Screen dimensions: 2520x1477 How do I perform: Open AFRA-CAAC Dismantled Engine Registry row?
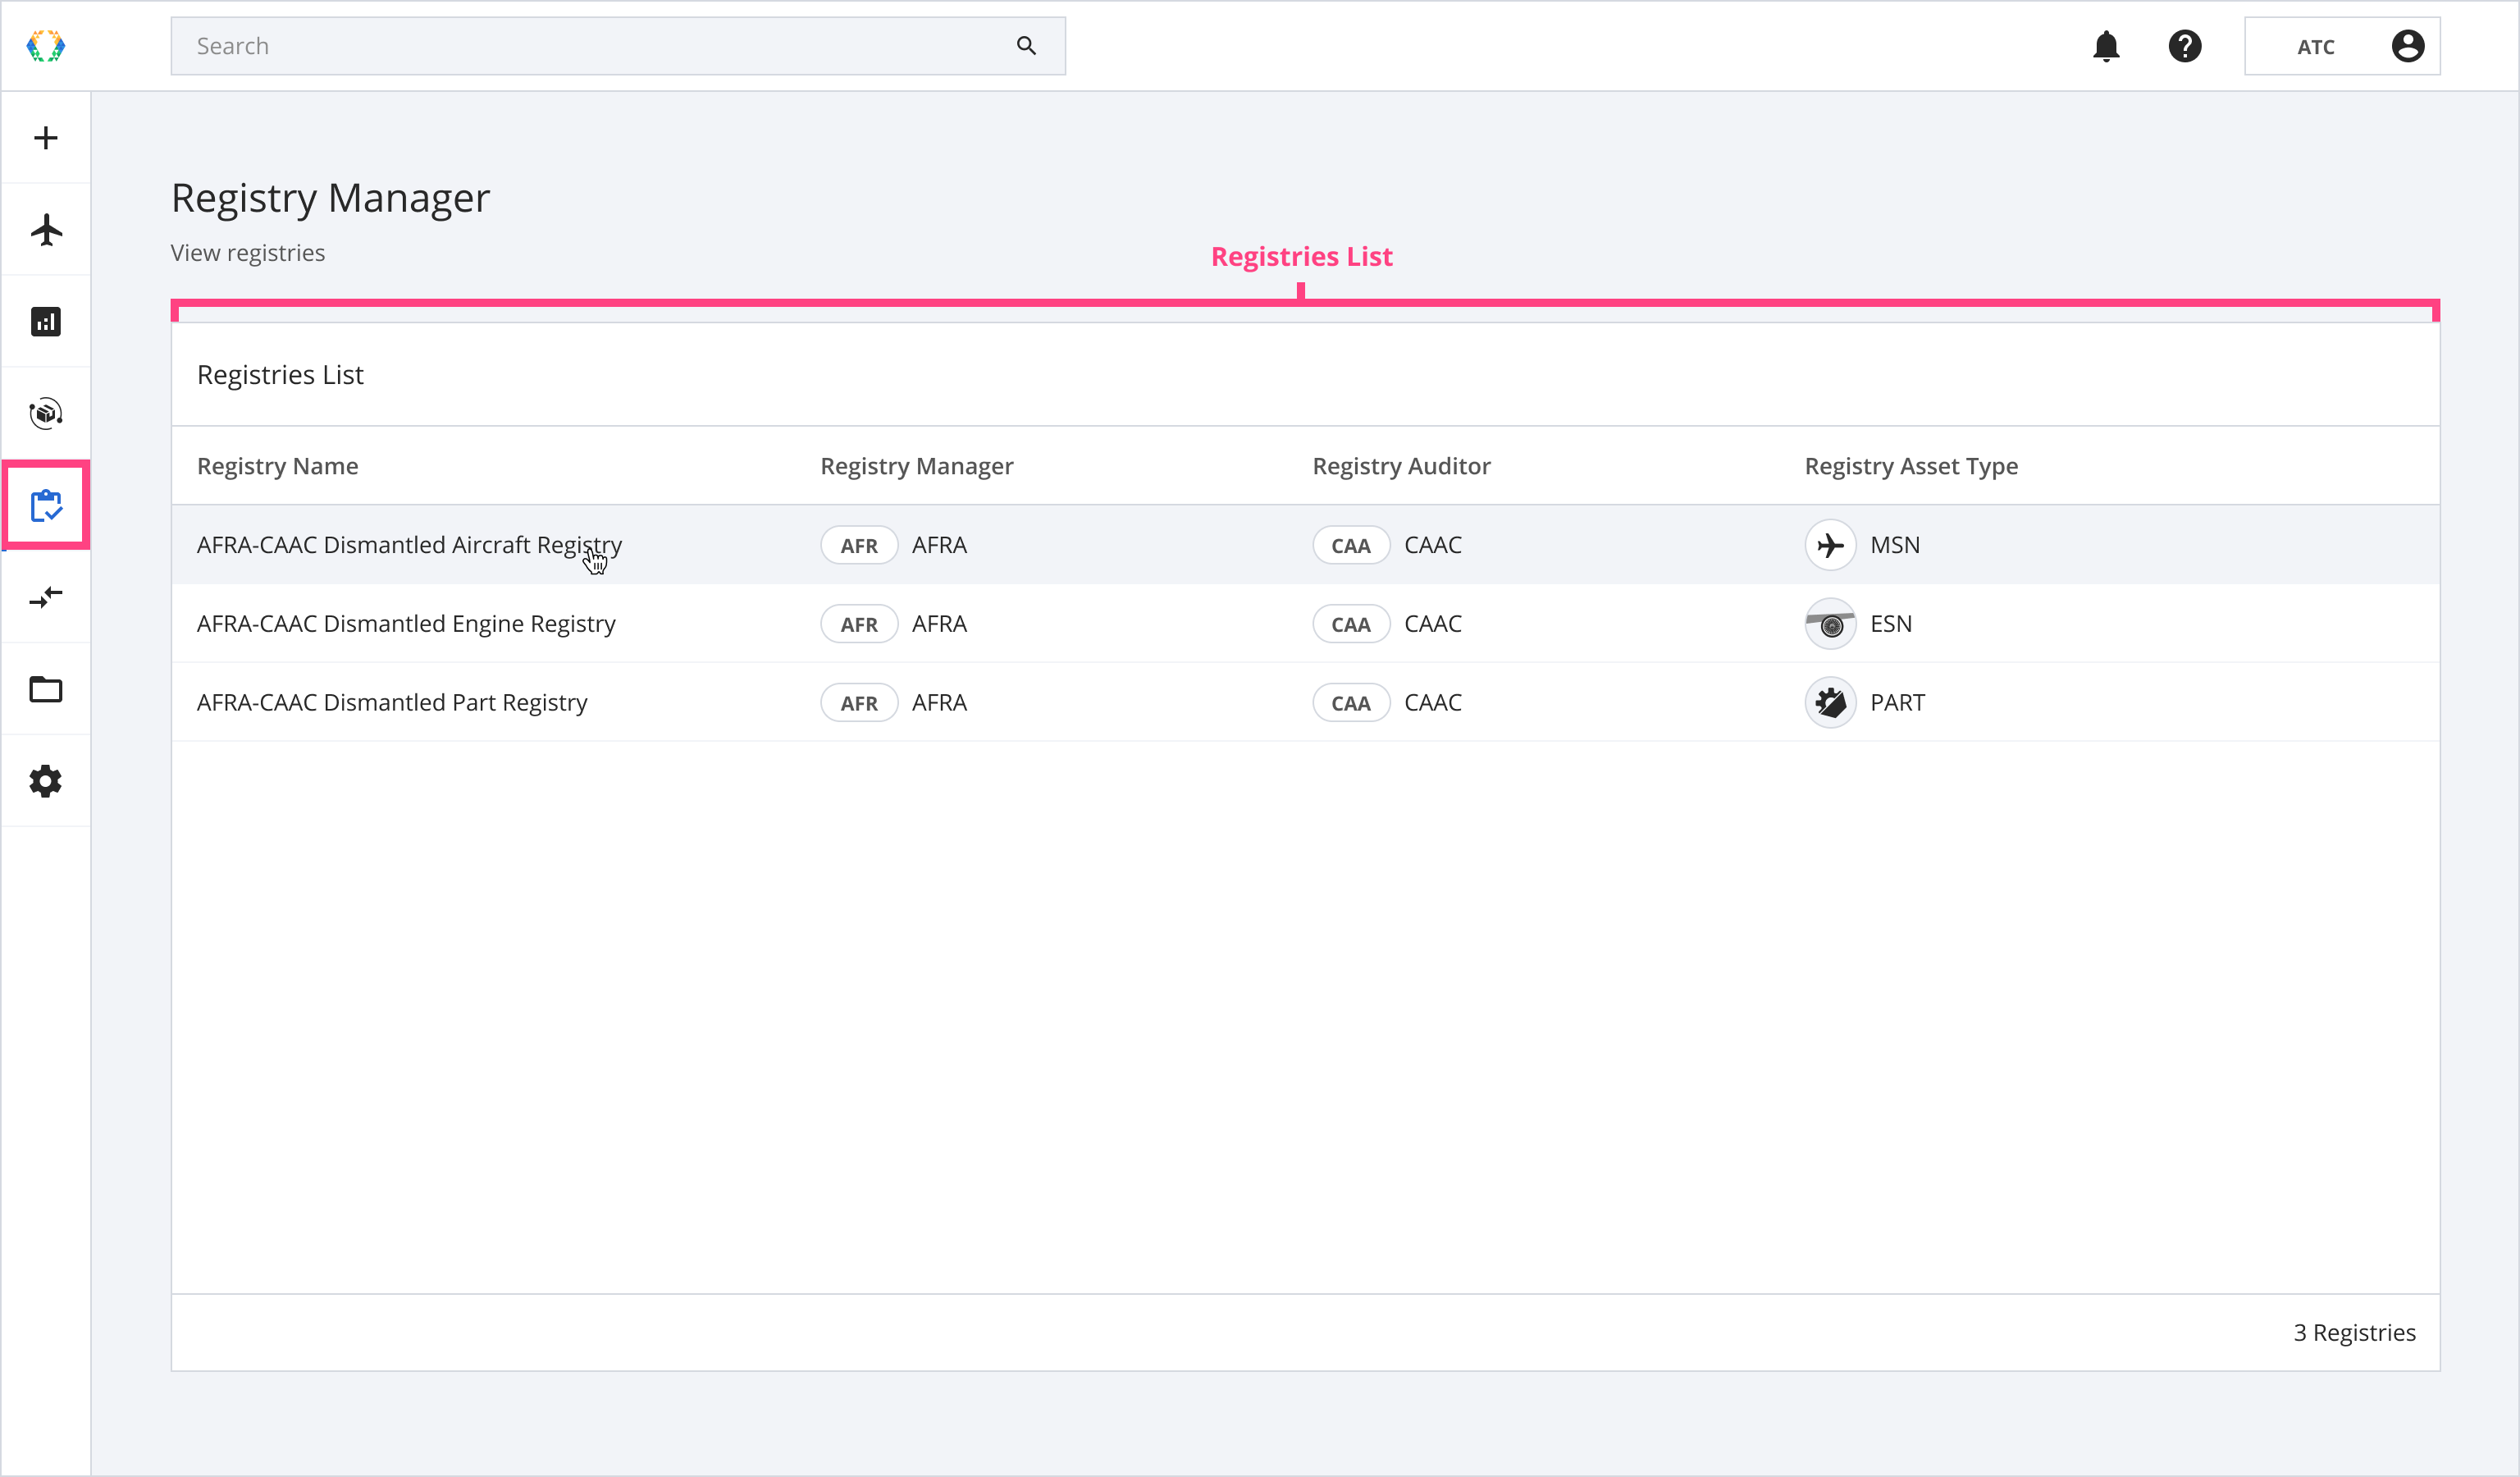click(x=406, y=624)
